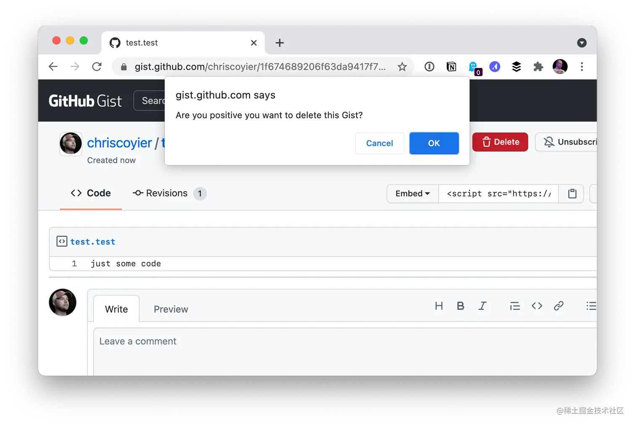Open the test.test file link
Screen dimensions: 635x426
click(93, 242)
